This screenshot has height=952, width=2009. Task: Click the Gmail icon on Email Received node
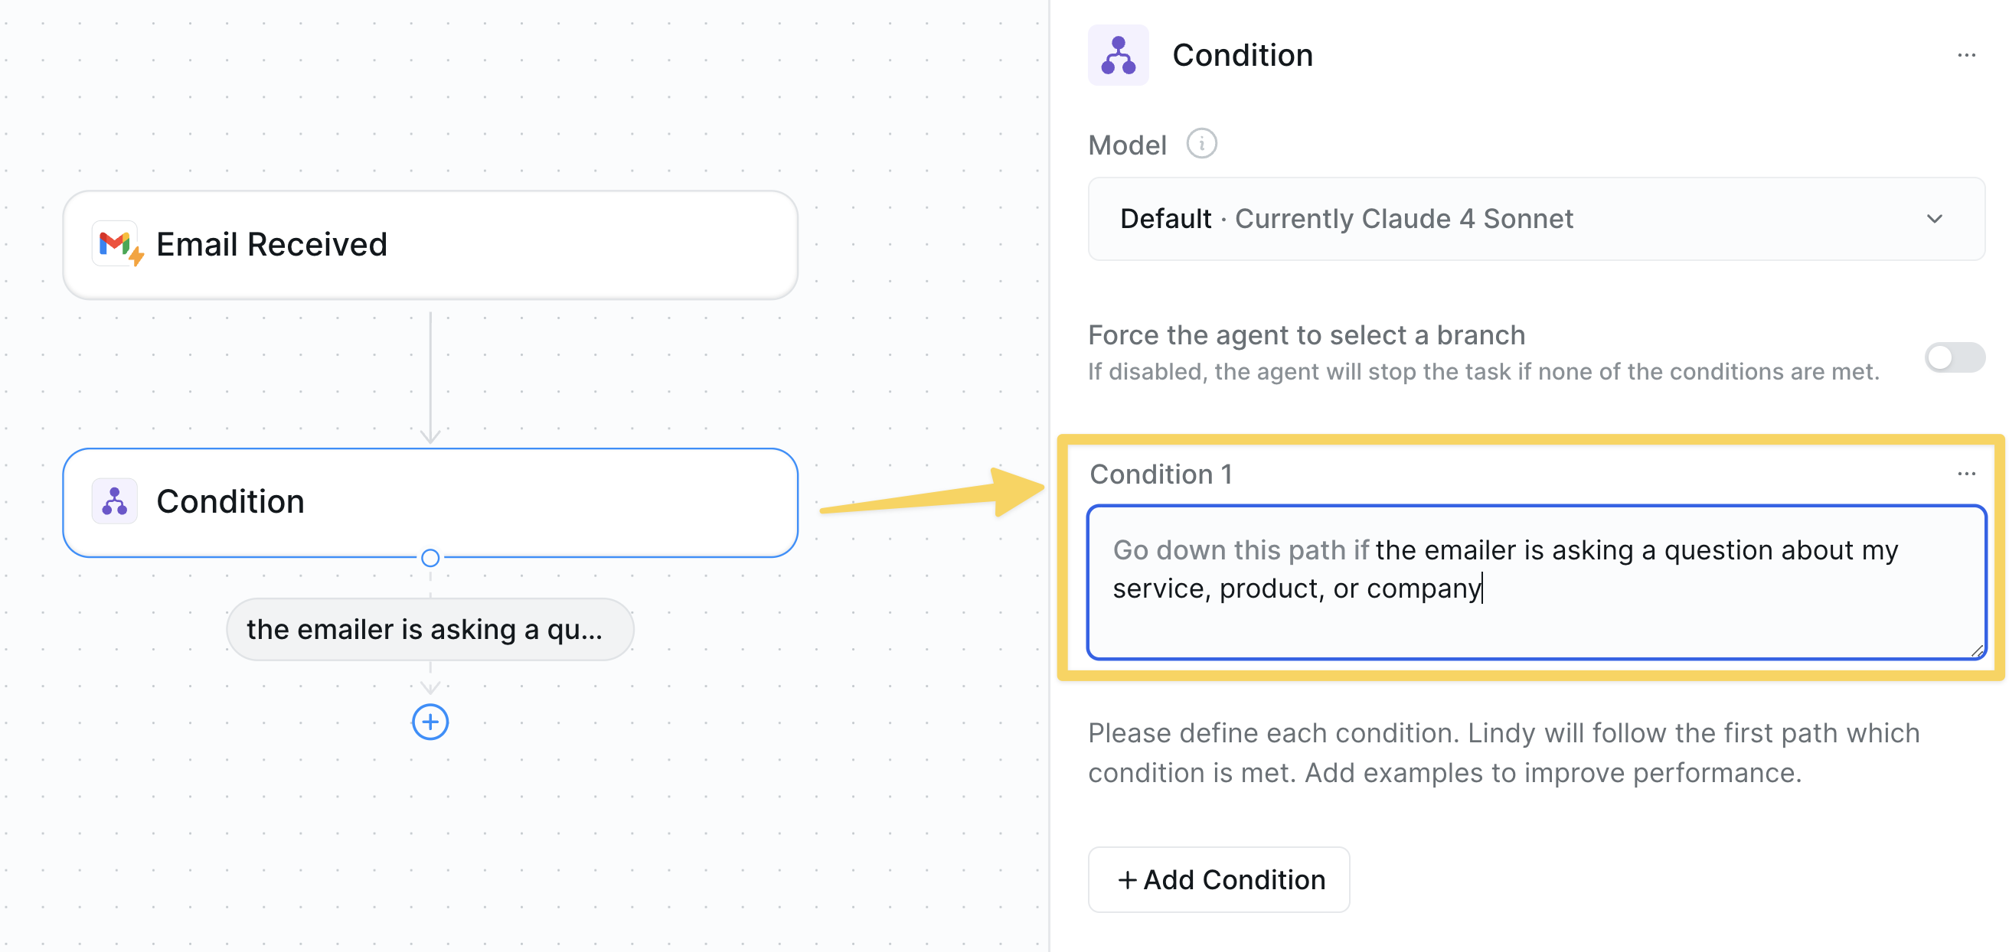tap(116, 244)
